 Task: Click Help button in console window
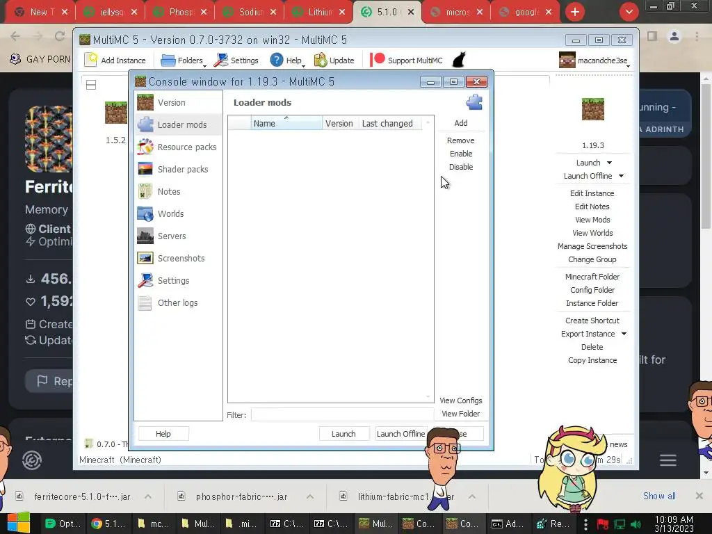click(x=163, y=434)
